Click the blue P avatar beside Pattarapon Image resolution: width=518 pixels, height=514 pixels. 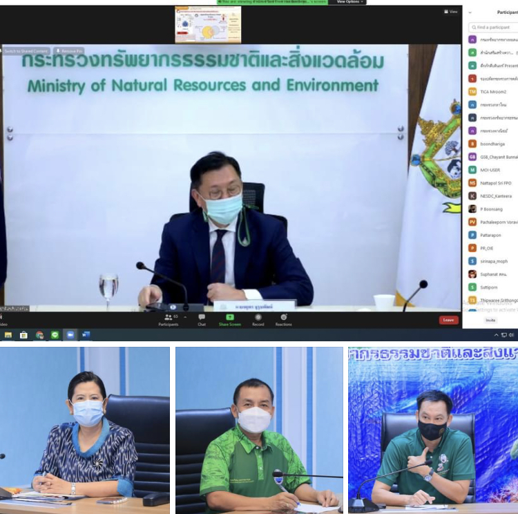tap(472, 236)
